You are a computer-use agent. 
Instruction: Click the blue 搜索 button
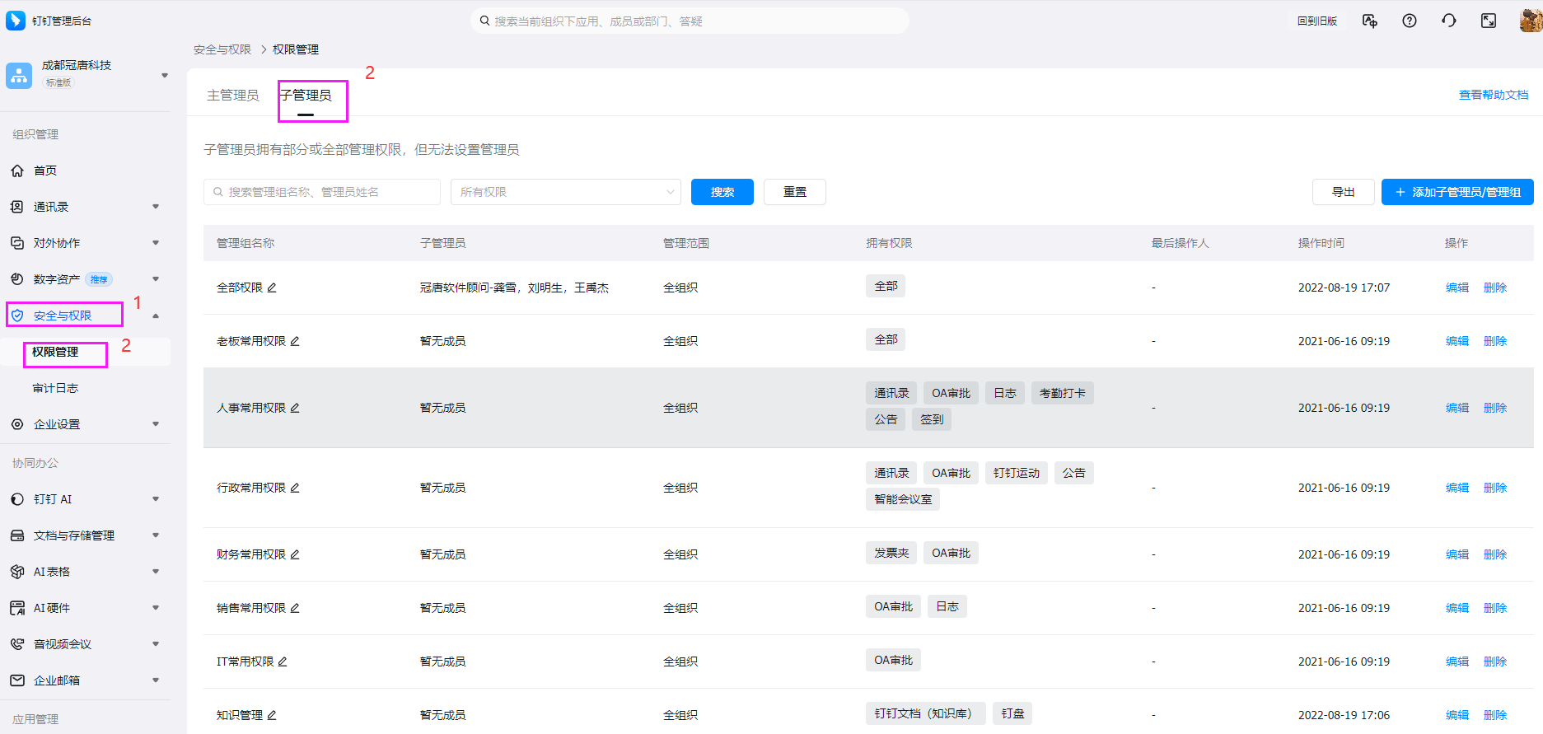click(722, 192)
